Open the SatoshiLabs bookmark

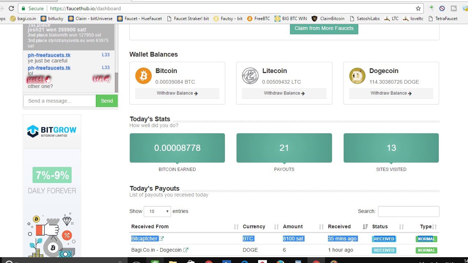pos(365,19)
